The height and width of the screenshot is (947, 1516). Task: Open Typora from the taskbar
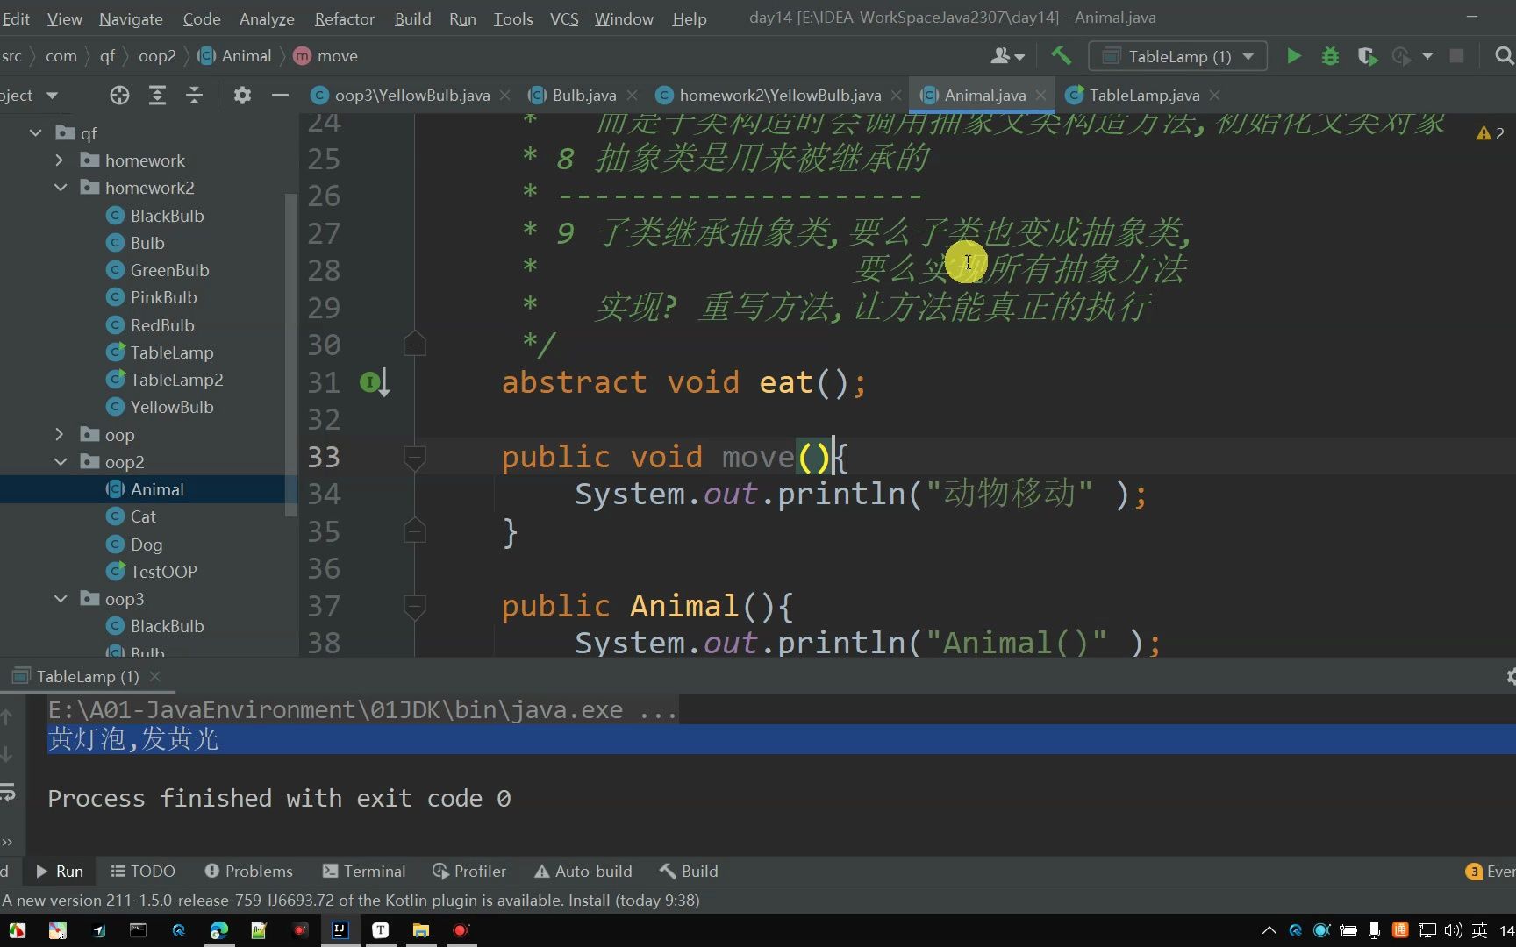[x=380, y=930]
